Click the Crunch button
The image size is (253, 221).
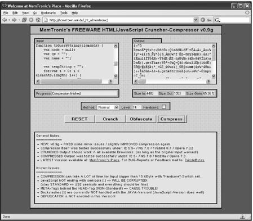click(x=110, y=119)
